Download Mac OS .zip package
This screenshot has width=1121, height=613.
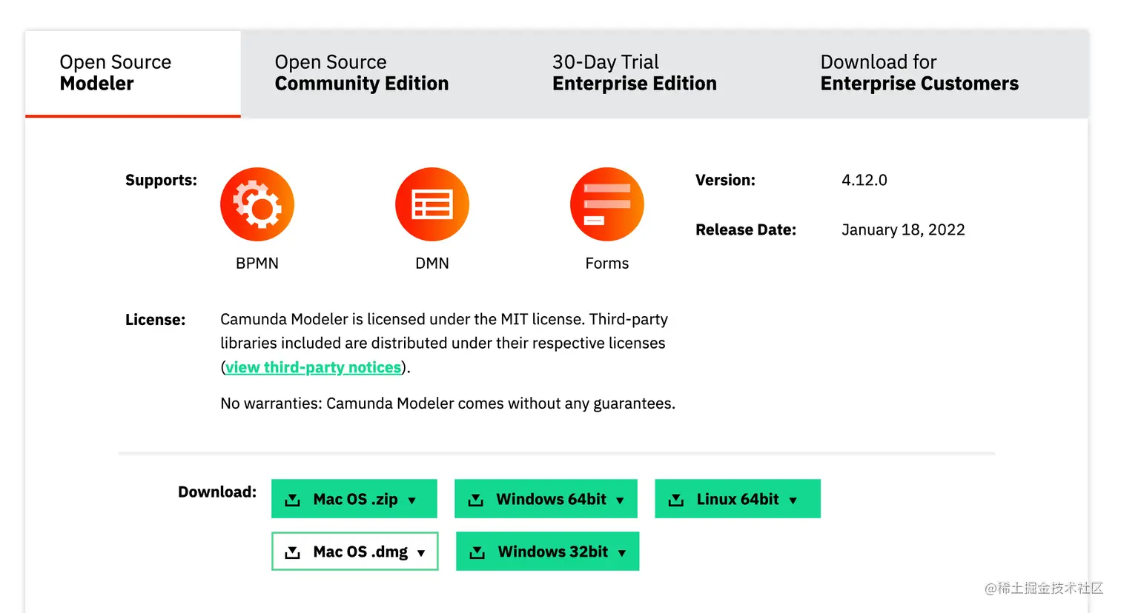[x=354, y=499]
